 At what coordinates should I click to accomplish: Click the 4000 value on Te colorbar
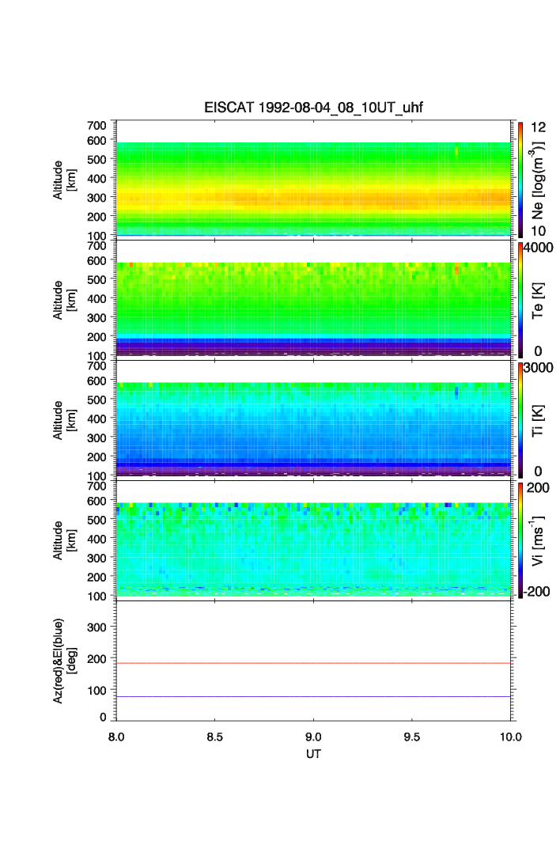coord(539,248)
